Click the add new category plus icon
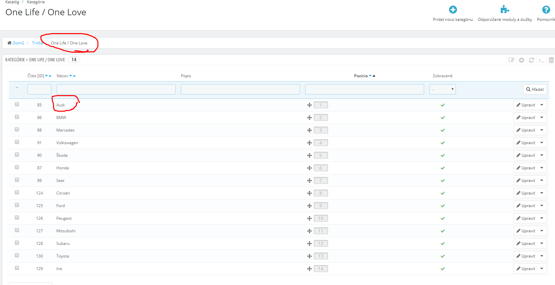 pyautogui.click(x=453, y=10)
